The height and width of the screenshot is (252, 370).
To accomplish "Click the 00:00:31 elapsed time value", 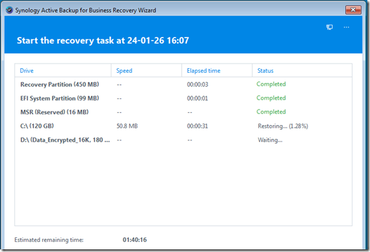I will click(x=198, y=126).
